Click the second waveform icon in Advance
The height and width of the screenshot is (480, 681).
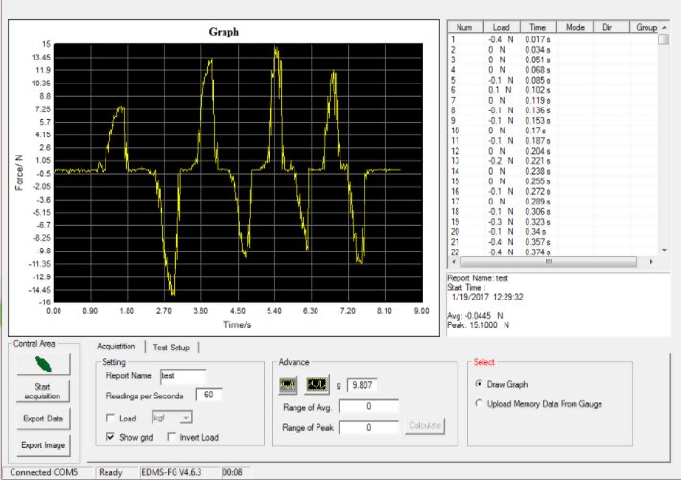coord(317,384)
